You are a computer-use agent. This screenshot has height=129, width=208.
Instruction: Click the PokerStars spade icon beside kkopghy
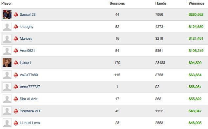coord(16,27)
